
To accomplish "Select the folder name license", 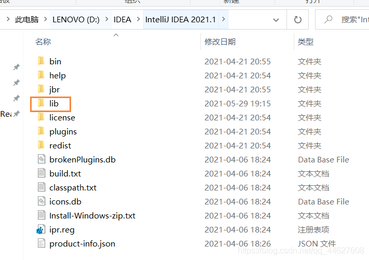I will (62, 117).
